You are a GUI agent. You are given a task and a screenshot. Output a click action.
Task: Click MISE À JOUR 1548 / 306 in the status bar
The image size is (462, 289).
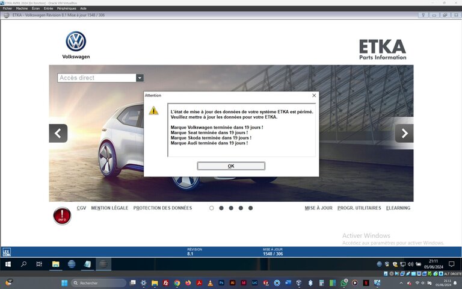coord(273,252)
